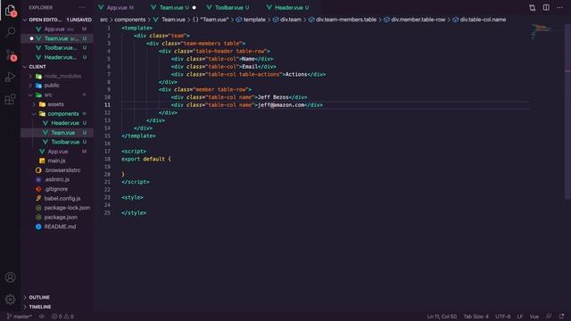Open .eslintrc.js file

pos(57,180)
